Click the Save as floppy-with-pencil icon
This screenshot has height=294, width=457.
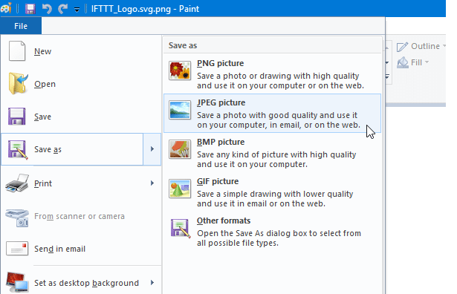[18, 149]
